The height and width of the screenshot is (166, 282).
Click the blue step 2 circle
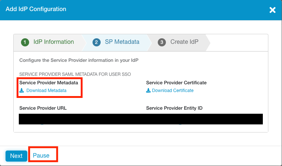[97, 42]
